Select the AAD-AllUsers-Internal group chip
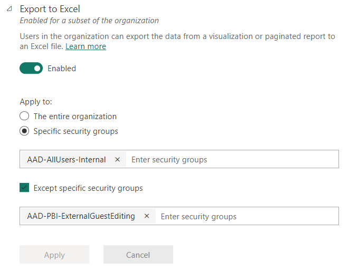 click(67, 159)
